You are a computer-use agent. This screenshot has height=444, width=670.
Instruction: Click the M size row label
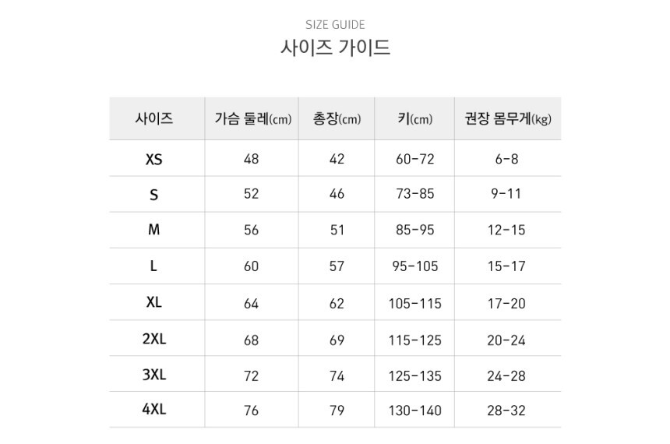(x=154, y=231)
